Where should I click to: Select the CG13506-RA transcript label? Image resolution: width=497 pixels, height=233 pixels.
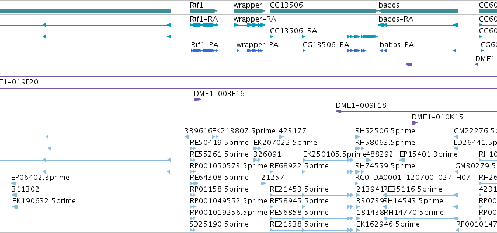click(293, 31)
